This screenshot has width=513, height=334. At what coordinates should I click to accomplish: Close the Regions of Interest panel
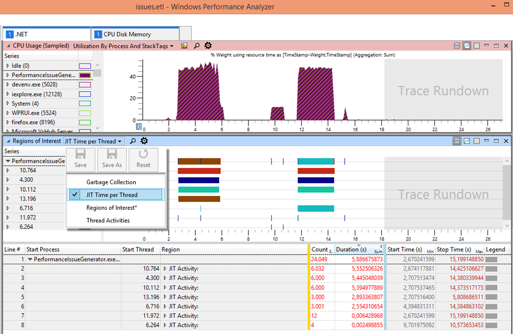click(506, 141)
